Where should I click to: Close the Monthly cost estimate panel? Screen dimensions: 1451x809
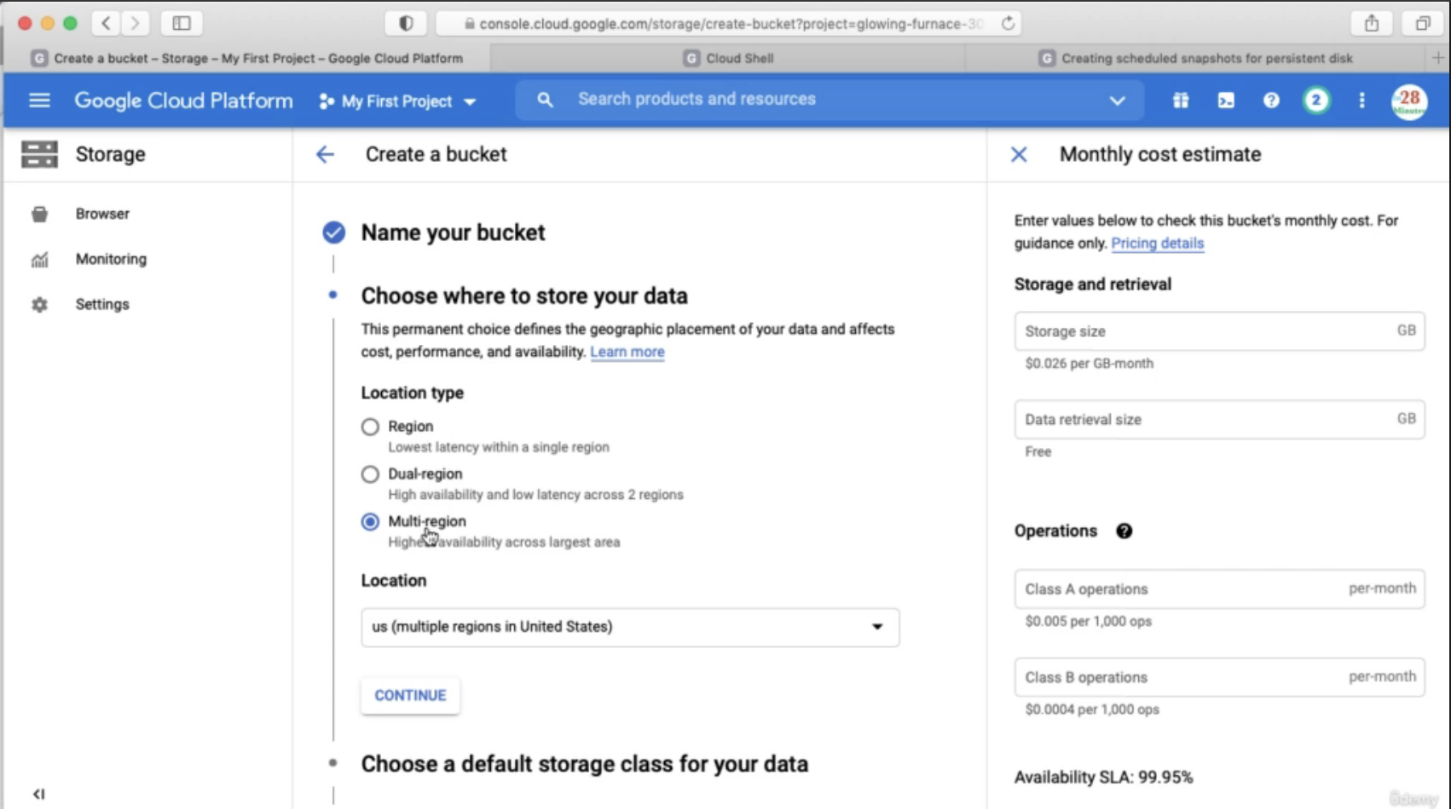1019,154
